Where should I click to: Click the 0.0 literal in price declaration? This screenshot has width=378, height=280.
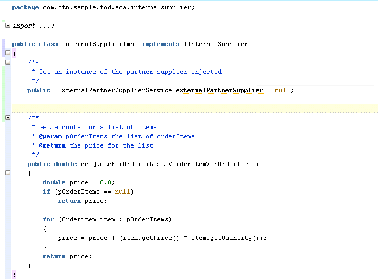click(x=105, y=182)
